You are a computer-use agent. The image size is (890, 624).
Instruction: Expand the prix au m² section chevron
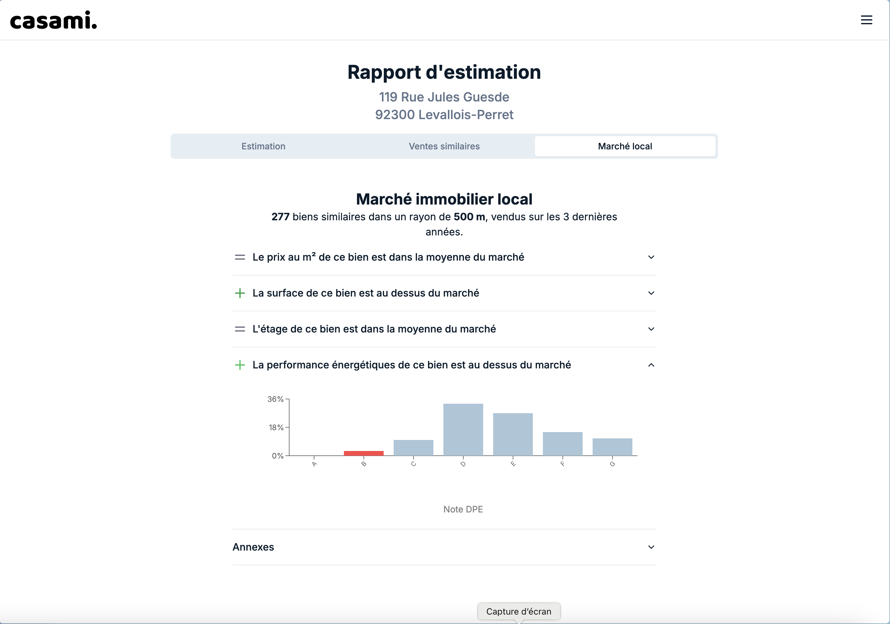651,257
